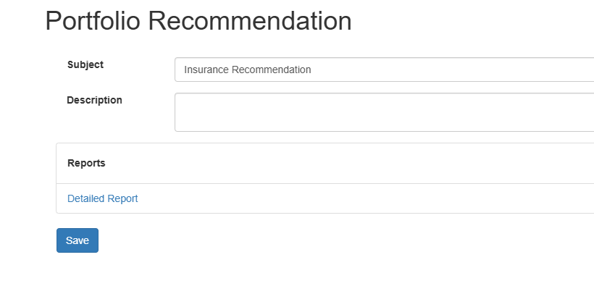The width and height of the screenshot is (594, 294).
Task: Click the word Portfolio in heading
Action: point(93,21)
